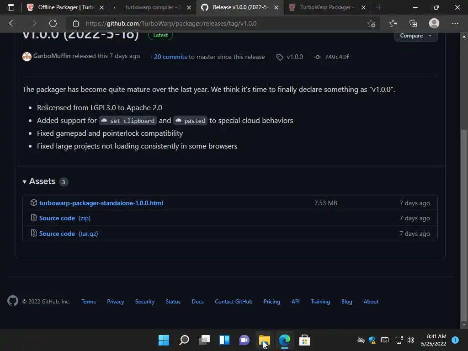
Task: Close the Offline Packager tab
Action: coord(101,7)
